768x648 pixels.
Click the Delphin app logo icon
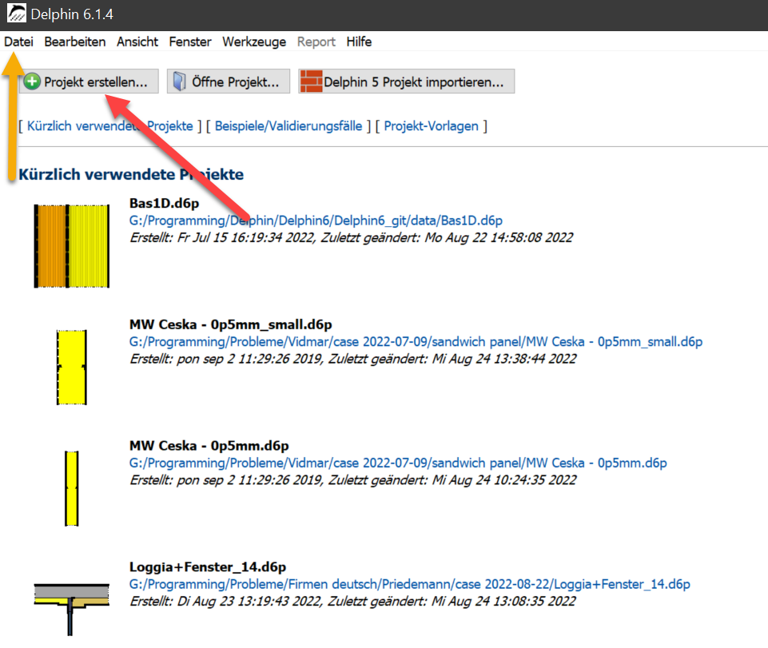tap(16, 14)
